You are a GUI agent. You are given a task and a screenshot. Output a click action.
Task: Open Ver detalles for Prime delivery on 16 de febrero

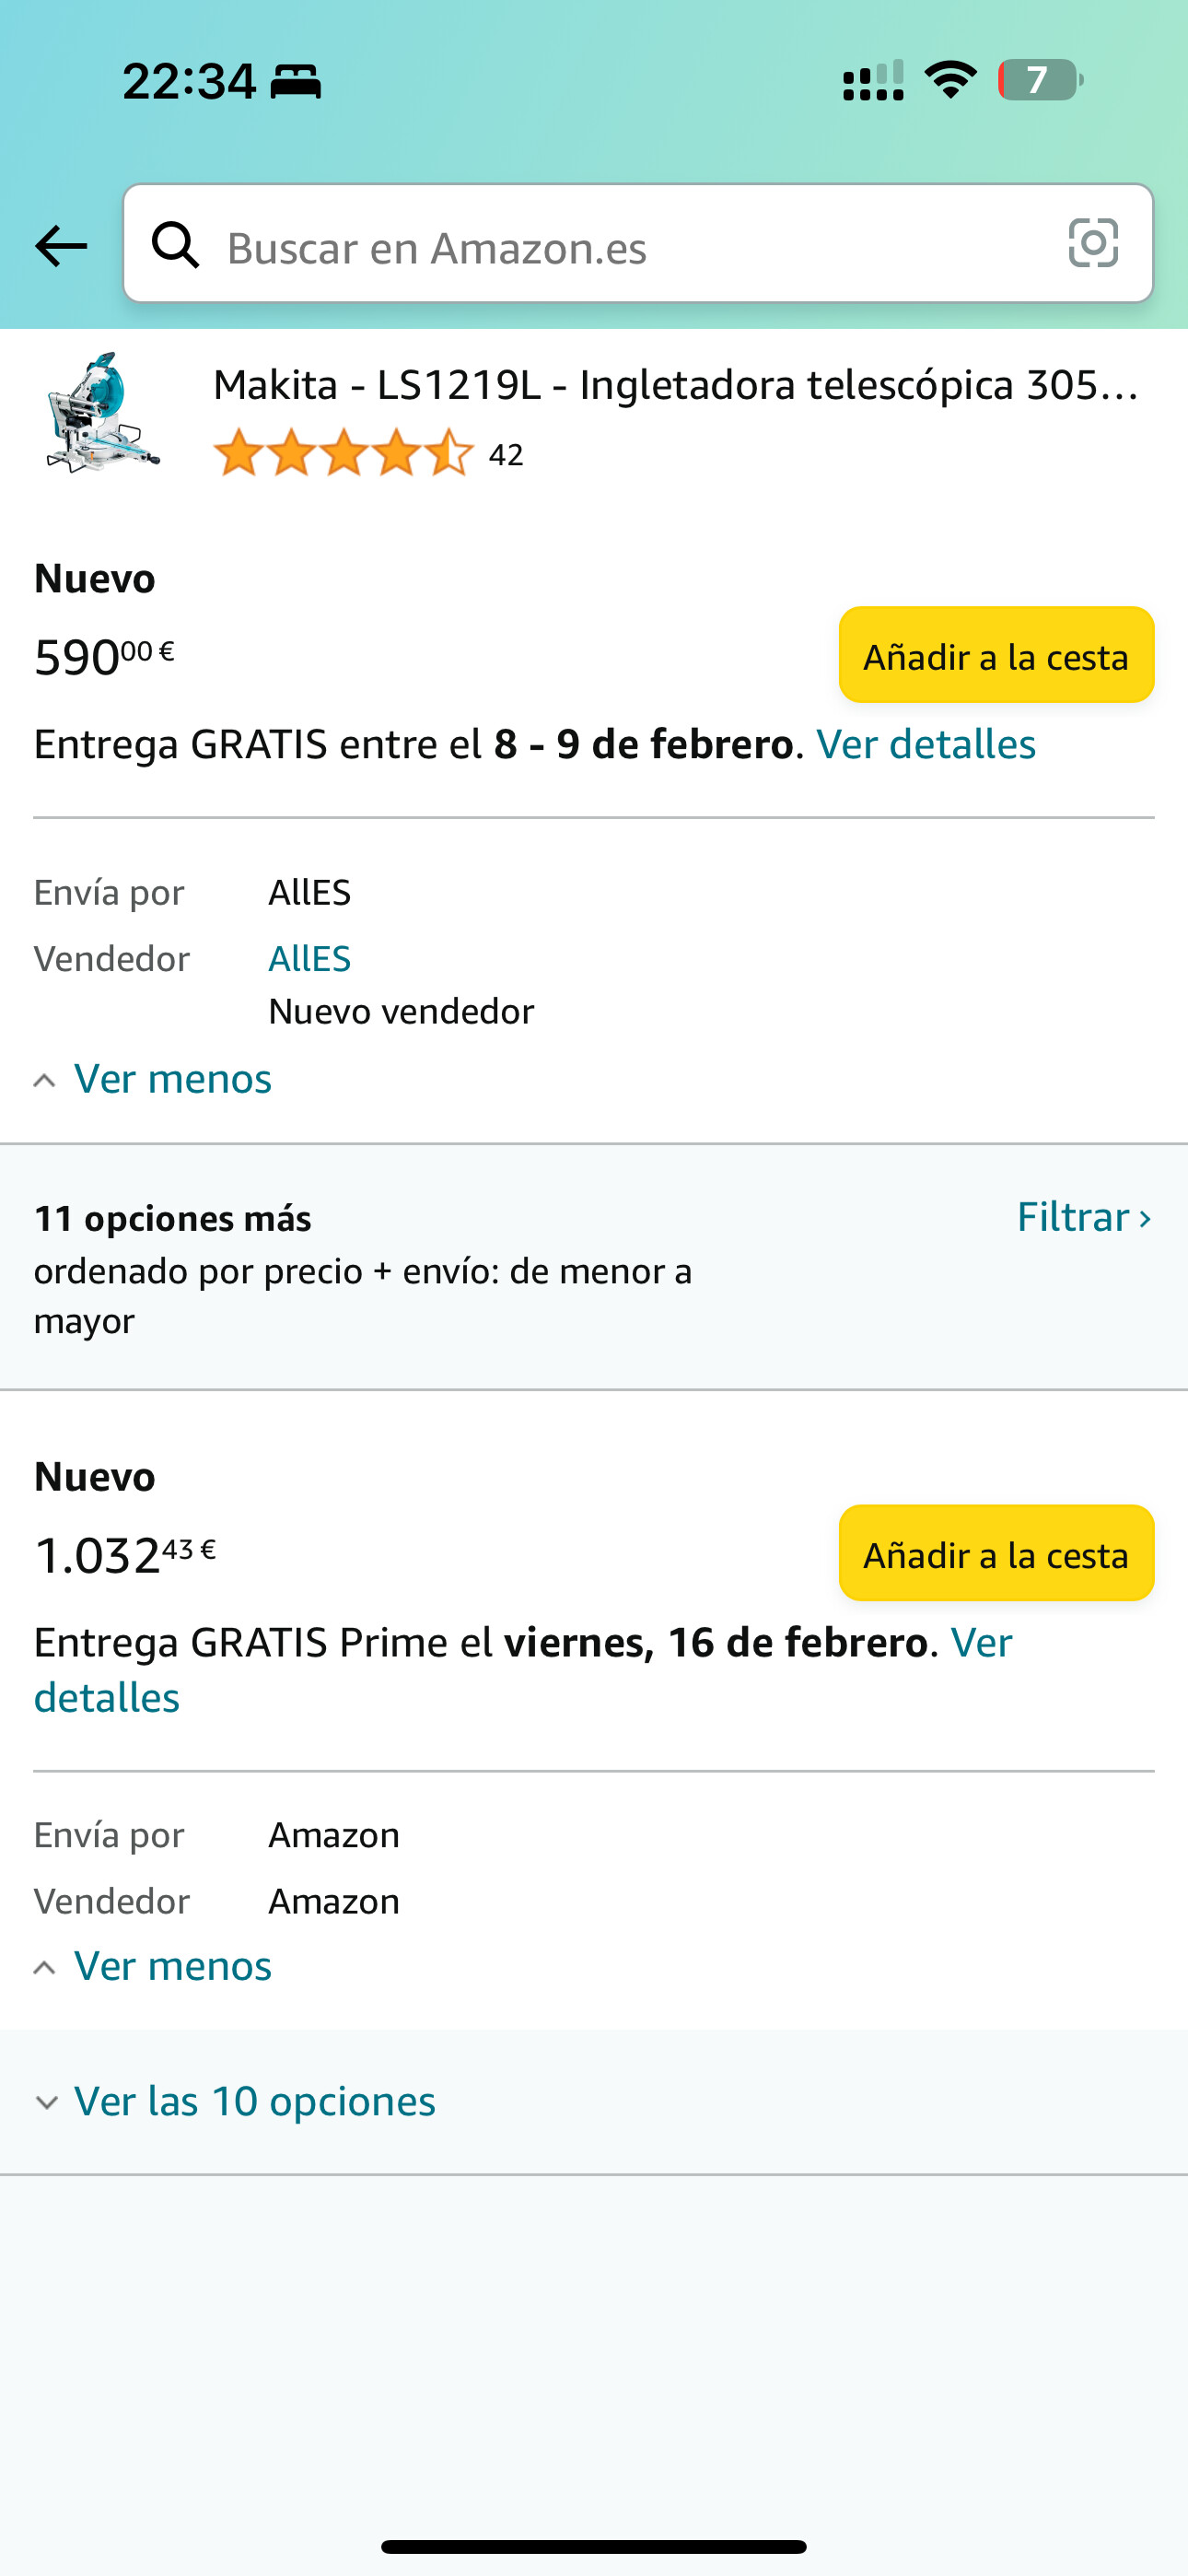click(106, 1698)
